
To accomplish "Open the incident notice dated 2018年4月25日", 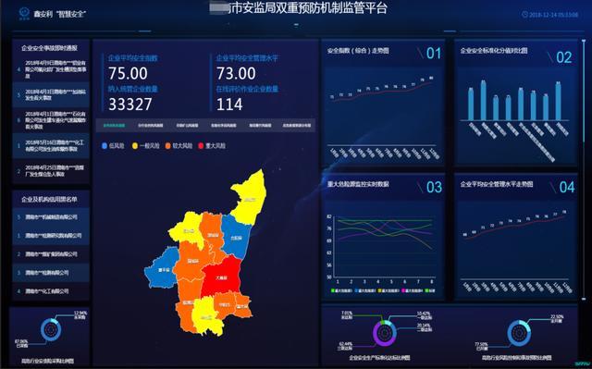I will 51,170.
